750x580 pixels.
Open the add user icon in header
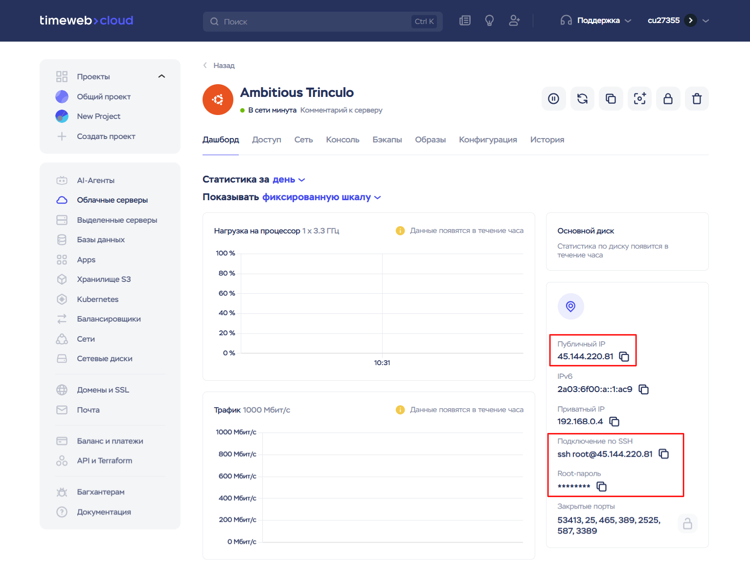click(x=514, y=21)
